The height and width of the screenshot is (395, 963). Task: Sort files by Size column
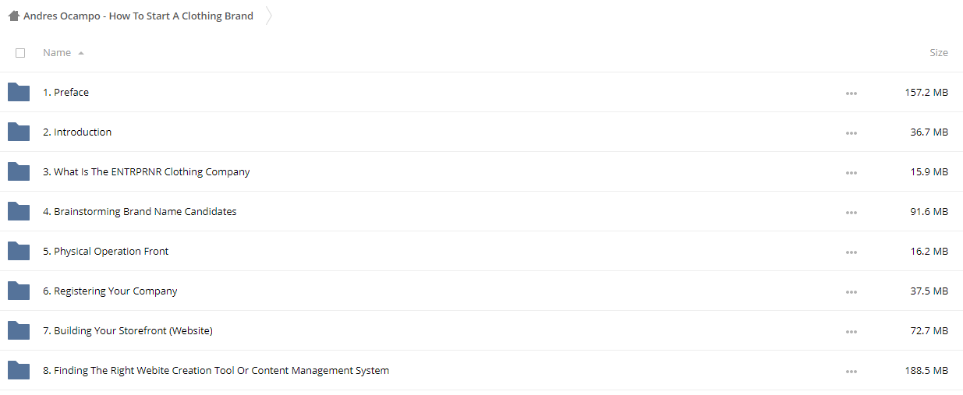(939, 52)
